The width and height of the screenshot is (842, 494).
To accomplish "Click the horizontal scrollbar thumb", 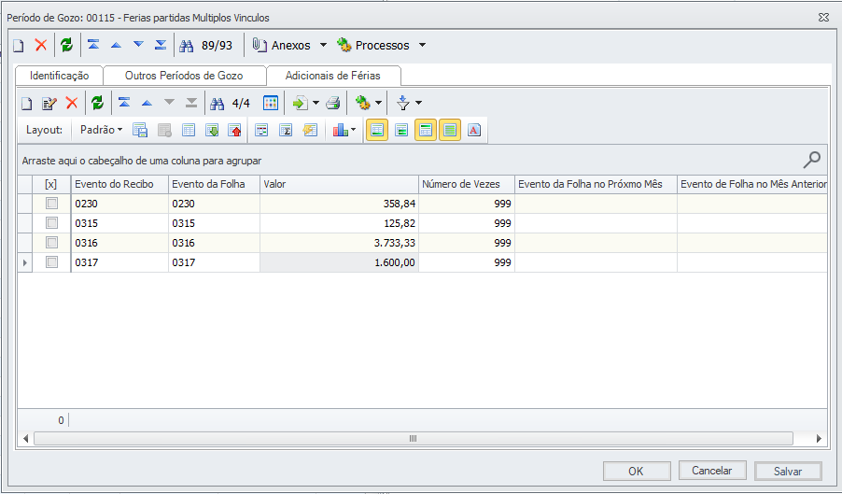I will point(413,438).
